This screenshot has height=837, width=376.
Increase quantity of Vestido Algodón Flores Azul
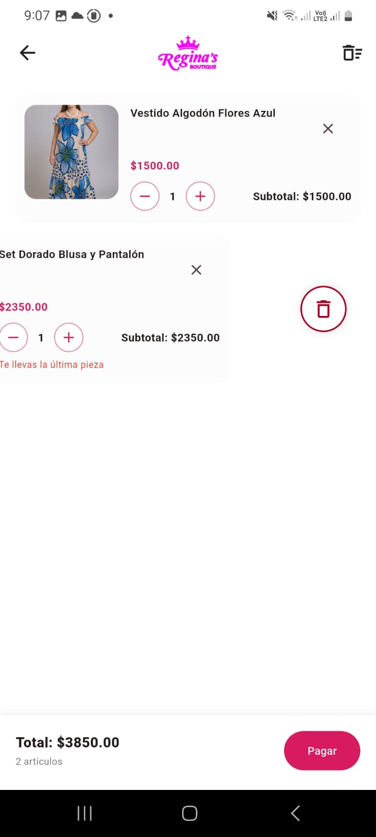(201, 196)
